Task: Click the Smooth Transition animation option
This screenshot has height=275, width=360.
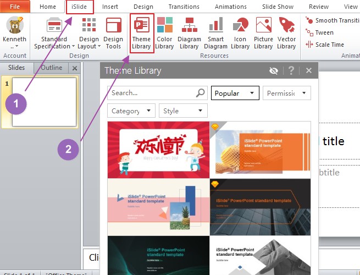Action: coord(333,20)
